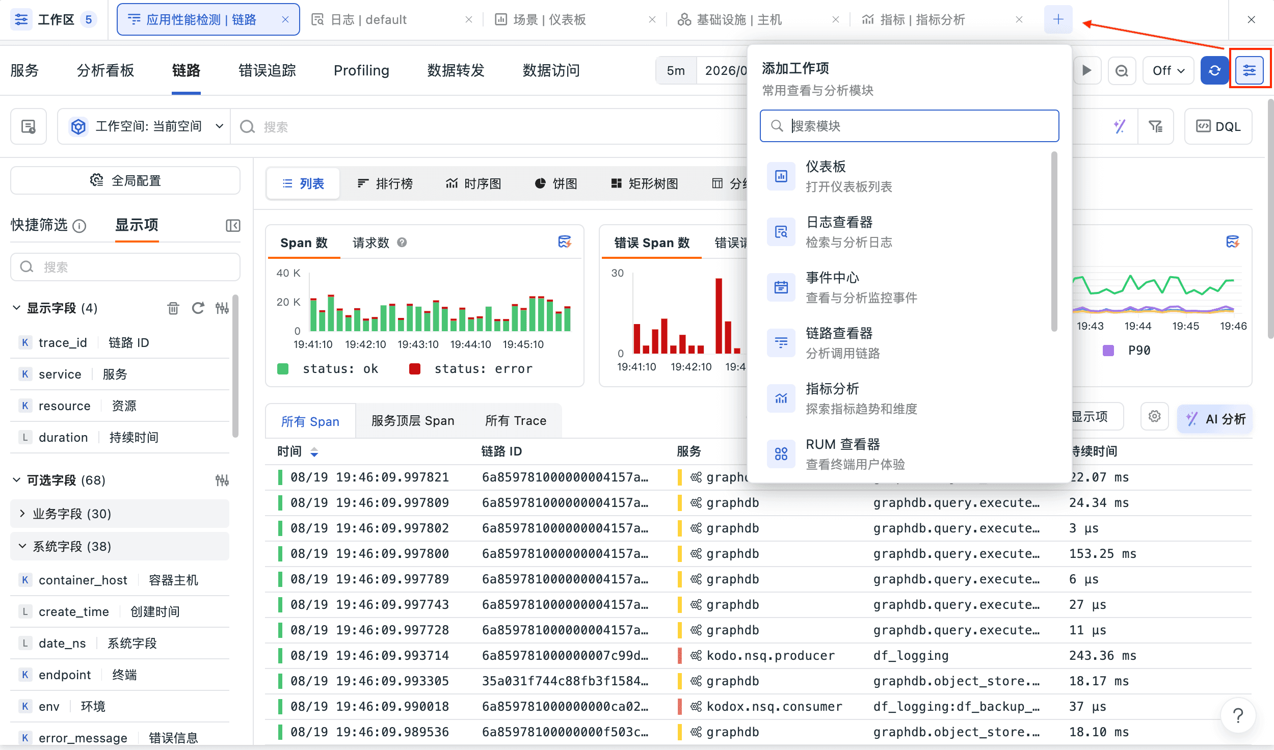
Task: Switch to 饼图 view
Action: tap(556, 183)
